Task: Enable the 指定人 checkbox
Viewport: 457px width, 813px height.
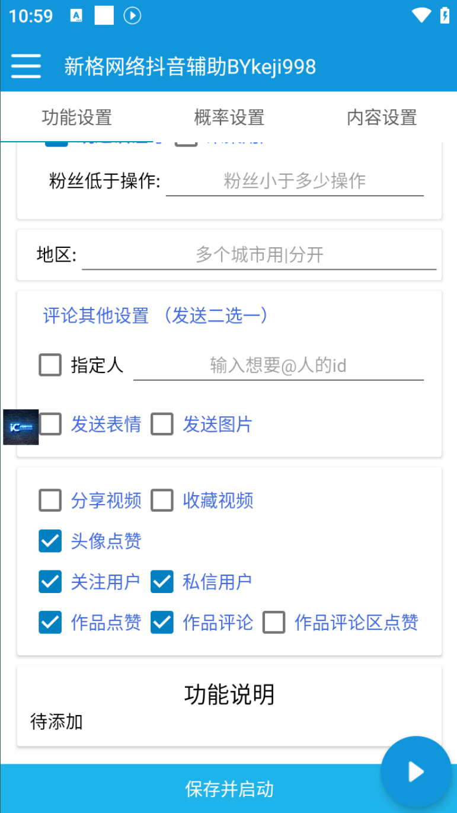Action: pos(50,365)
